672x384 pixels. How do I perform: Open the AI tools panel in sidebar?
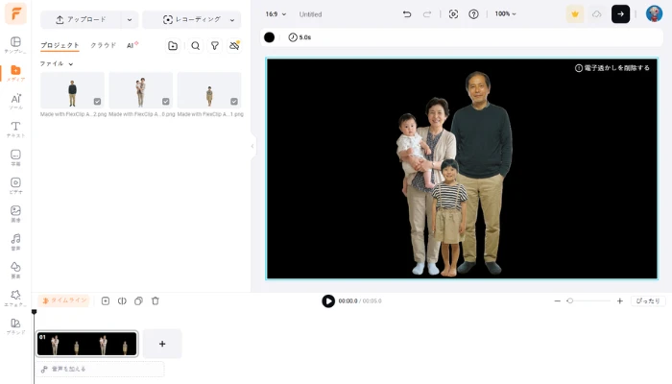point(15,101)
